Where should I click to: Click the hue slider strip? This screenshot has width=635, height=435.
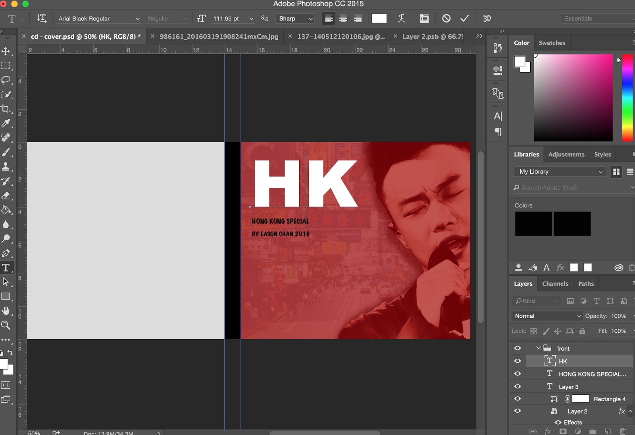click(627, 98)
